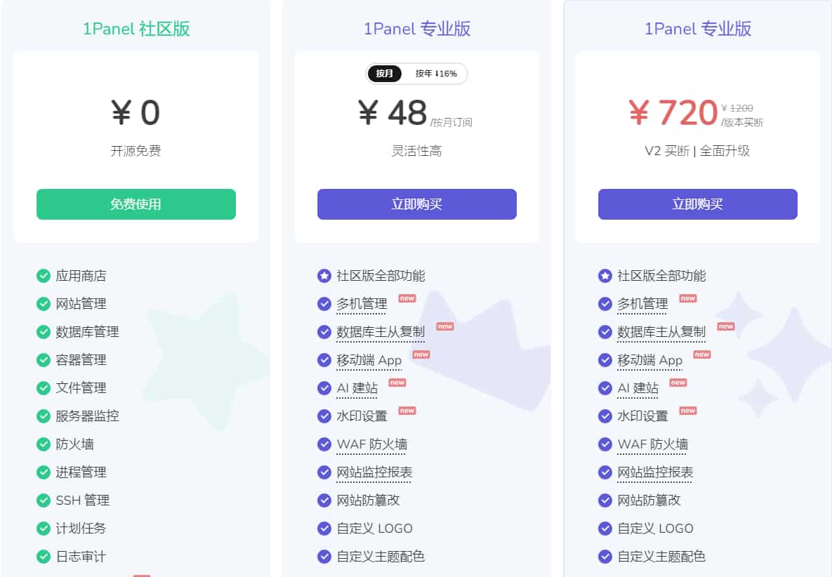The width and height of the screenshot is (832, 577).
Task: Click 立即购买 under the ¥48 monthly plan
Action: point(417,204)
